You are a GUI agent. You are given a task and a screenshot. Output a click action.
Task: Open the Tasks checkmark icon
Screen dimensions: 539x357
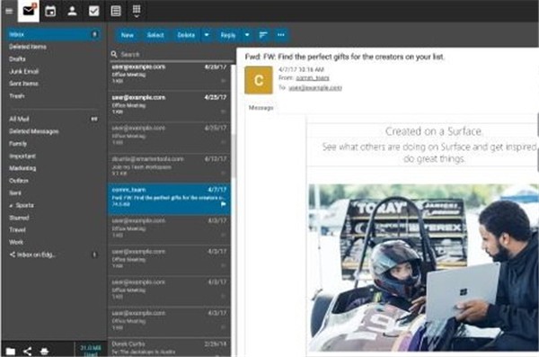click(x=93, y=11)
